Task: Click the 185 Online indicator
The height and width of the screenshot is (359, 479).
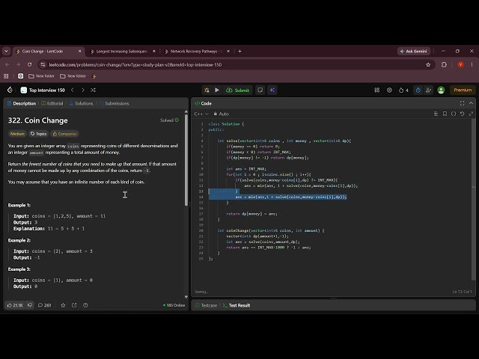Action: pos(174,305)
